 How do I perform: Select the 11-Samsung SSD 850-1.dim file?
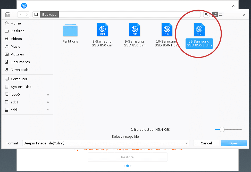click(199, 35)
